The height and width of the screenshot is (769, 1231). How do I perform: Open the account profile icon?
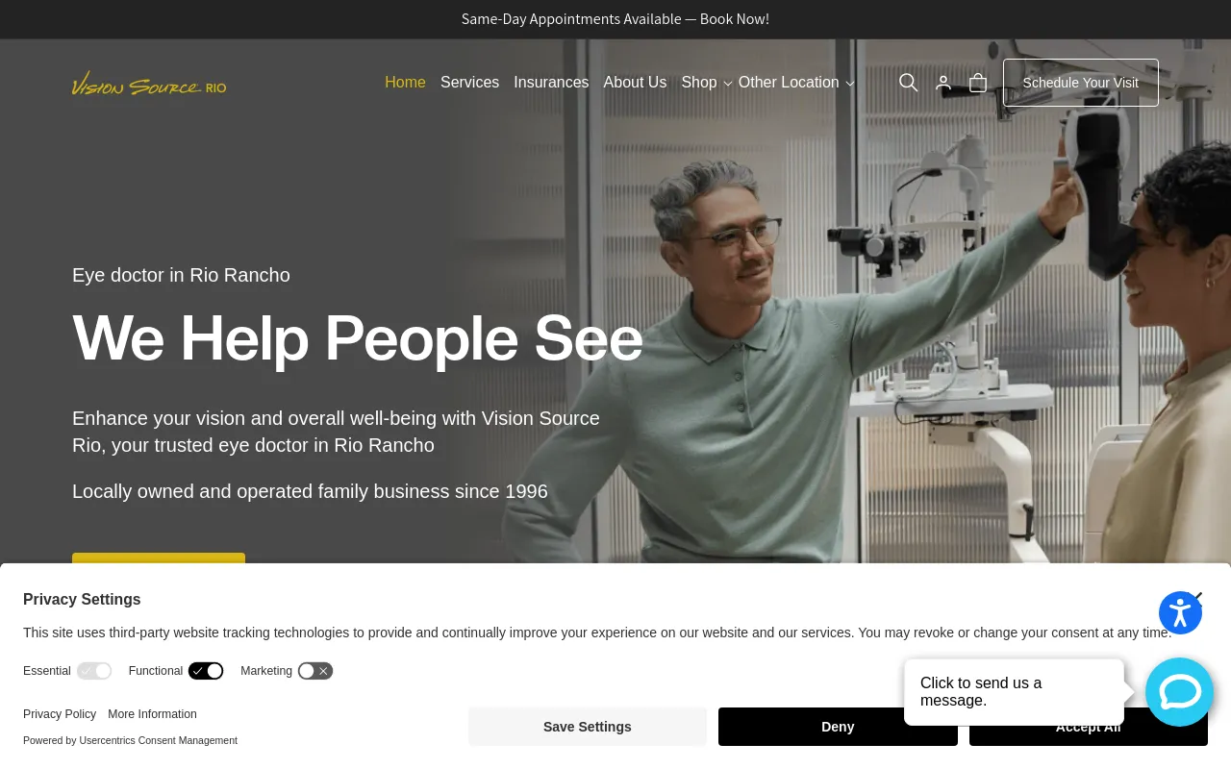[x=943, y=83]
